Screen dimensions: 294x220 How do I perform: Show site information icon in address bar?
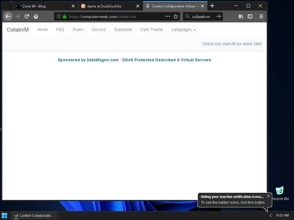tap(59, 16)
